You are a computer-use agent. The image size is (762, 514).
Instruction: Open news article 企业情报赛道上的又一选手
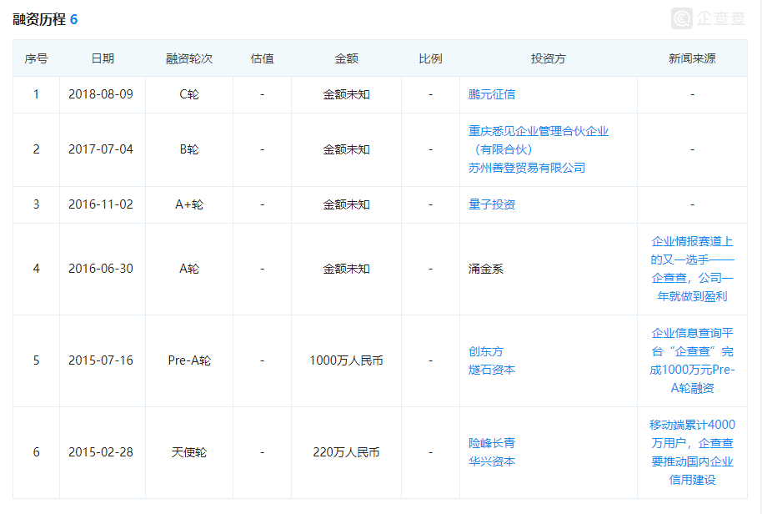tap(692, 269)
